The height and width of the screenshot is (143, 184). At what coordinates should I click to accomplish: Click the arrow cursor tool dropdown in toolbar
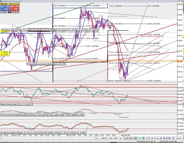[140, 138]
